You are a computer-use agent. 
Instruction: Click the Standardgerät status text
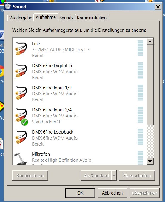coord(46,122)
